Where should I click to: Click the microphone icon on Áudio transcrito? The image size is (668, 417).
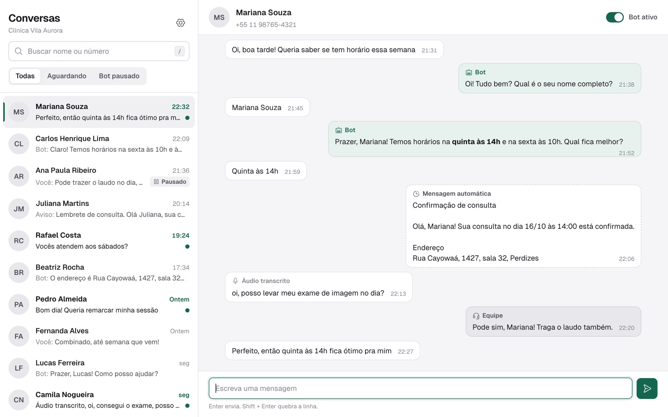tap(235, 281)
